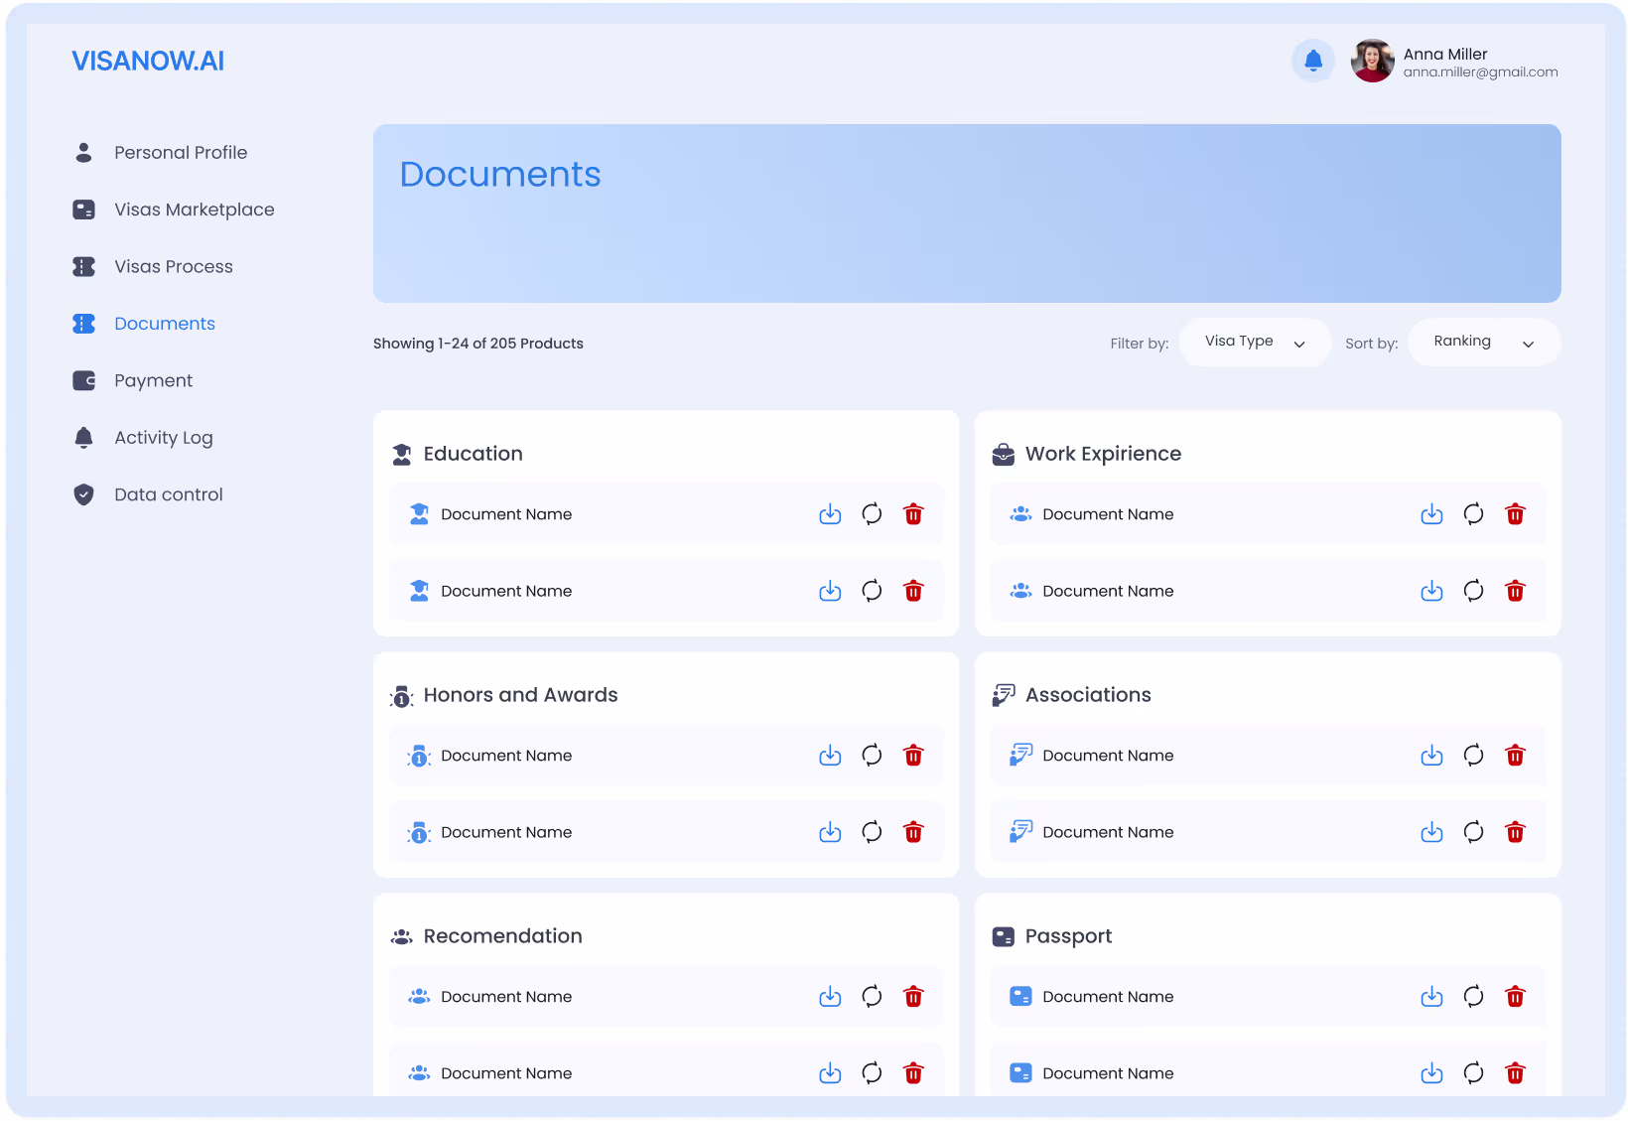This screenshot has height=1121, width=1628.
Task: Click the Anna Miller account name
Action: 1445,54
